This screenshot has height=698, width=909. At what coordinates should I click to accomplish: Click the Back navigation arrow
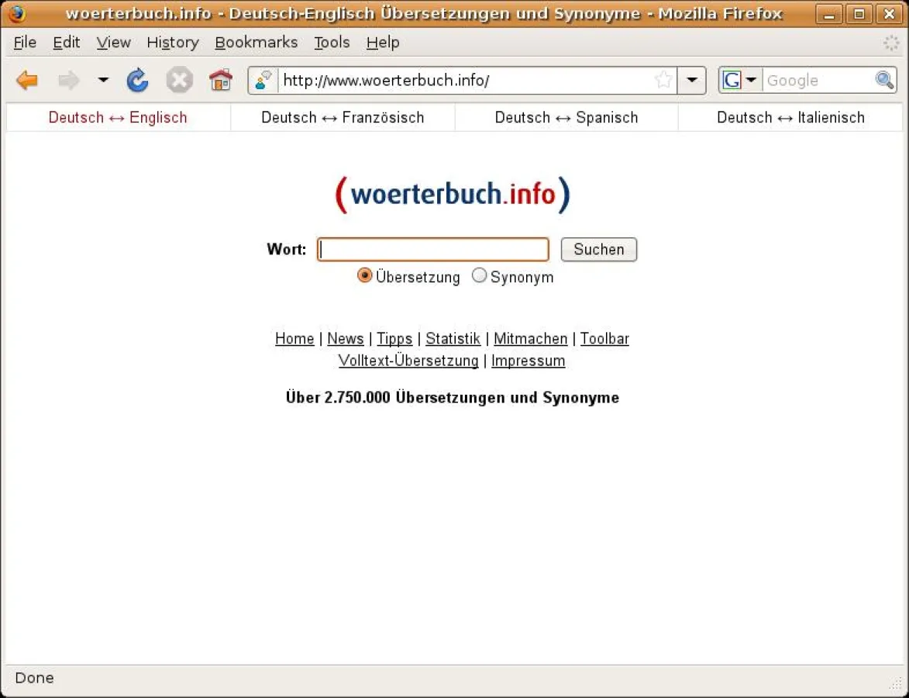[26, 80]
